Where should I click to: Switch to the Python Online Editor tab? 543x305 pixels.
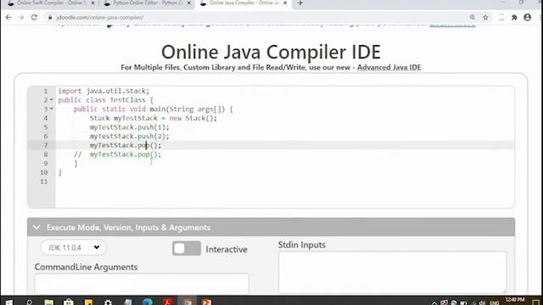tap(147, 3)
